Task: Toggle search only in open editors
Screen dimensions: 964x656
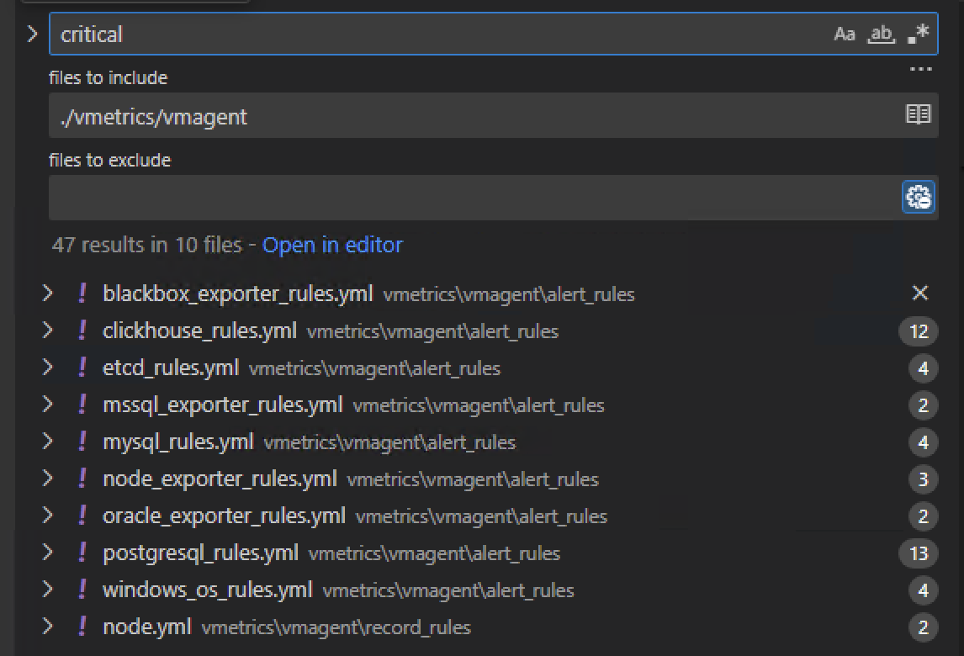Action: [918, 114]
